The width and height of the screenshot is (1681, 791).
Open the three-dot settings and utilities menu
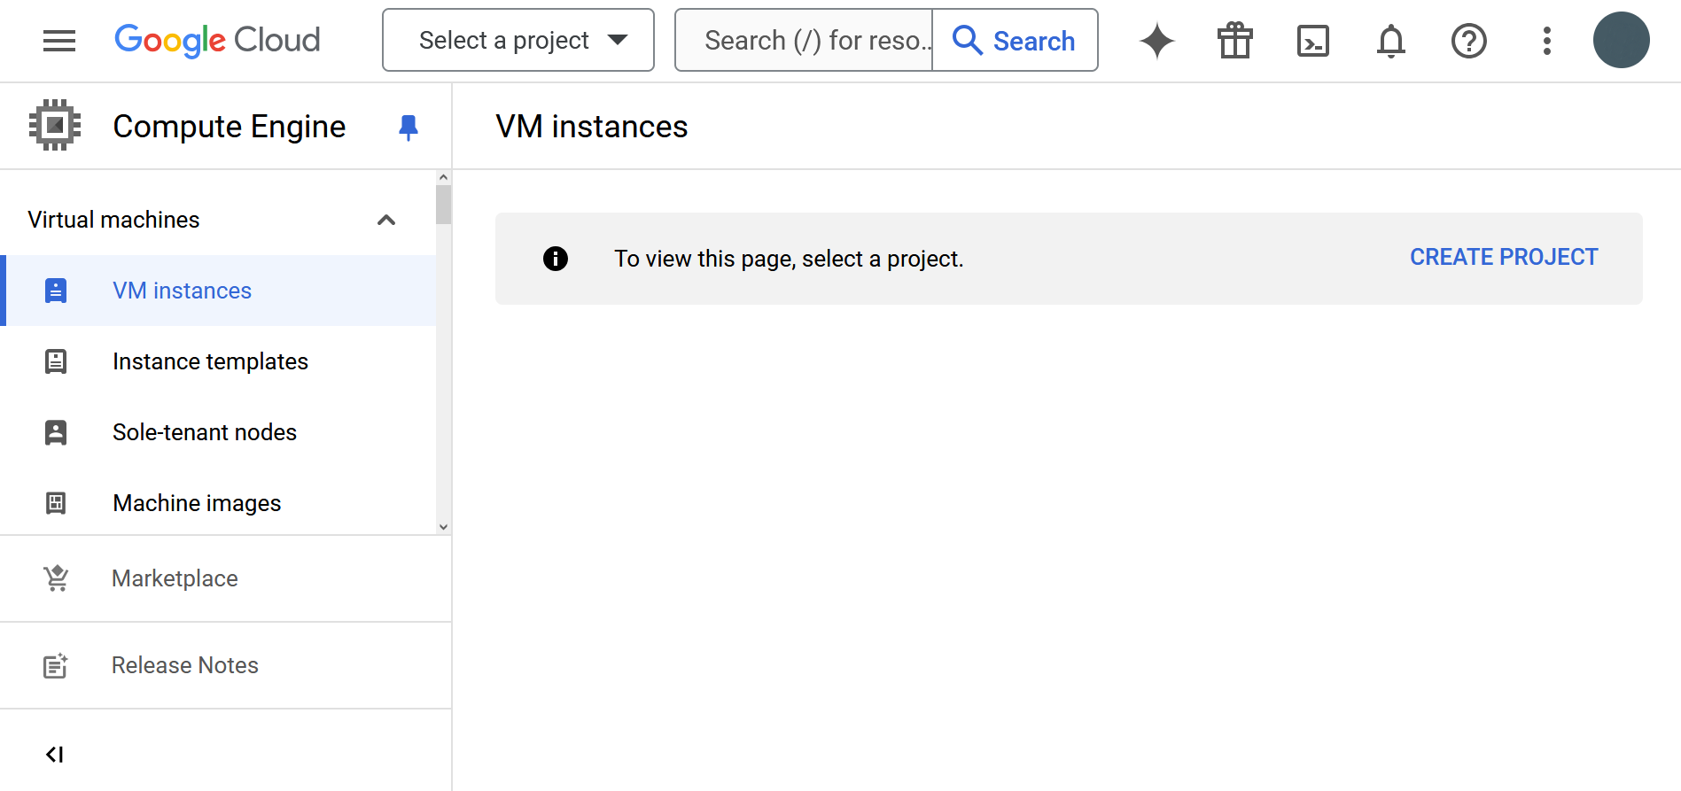coord(1547,41)
